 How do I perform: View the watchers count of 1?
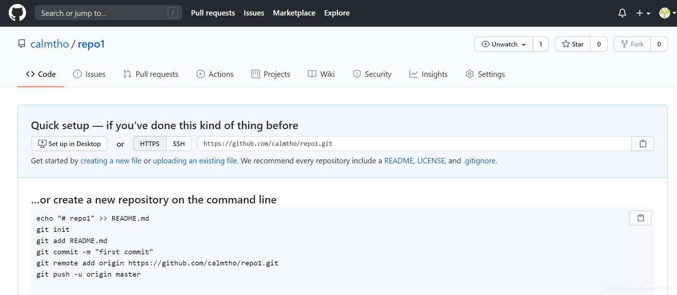541,44
